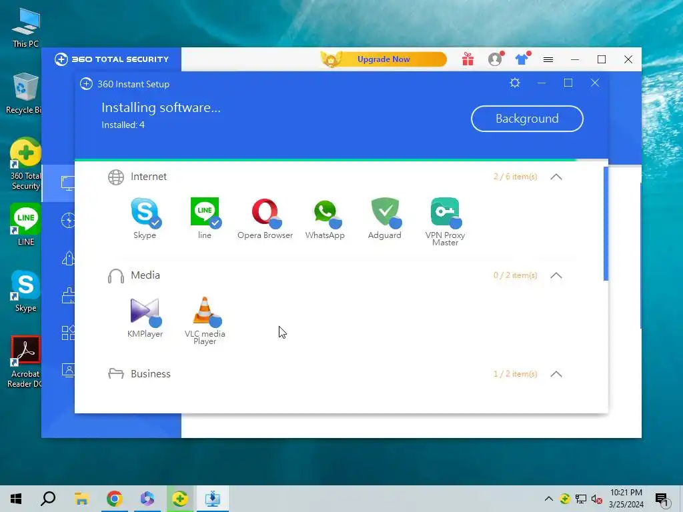The height and width of the screenshot is (512, 683).
Task: Open taskbar search magnifier
Action: tap(48, 499)
